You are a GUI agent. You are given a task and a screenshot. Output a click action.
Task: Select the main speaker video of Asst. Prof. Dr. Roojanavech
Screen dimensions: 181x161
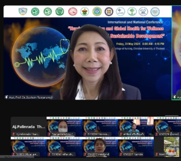click(87, 53)
